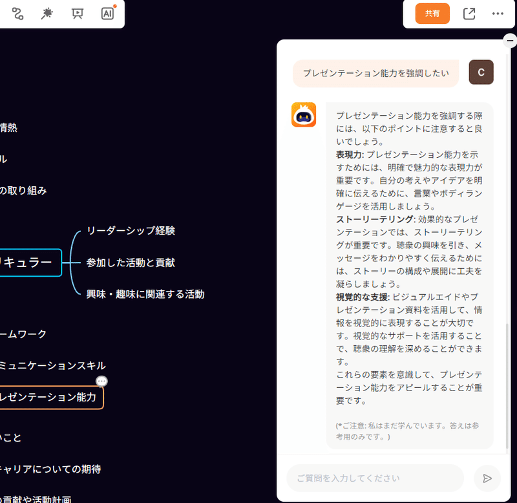Start presentation mode with the slideshow icon
This screenshot has height=503, width=517.
(x=77, y=14)
